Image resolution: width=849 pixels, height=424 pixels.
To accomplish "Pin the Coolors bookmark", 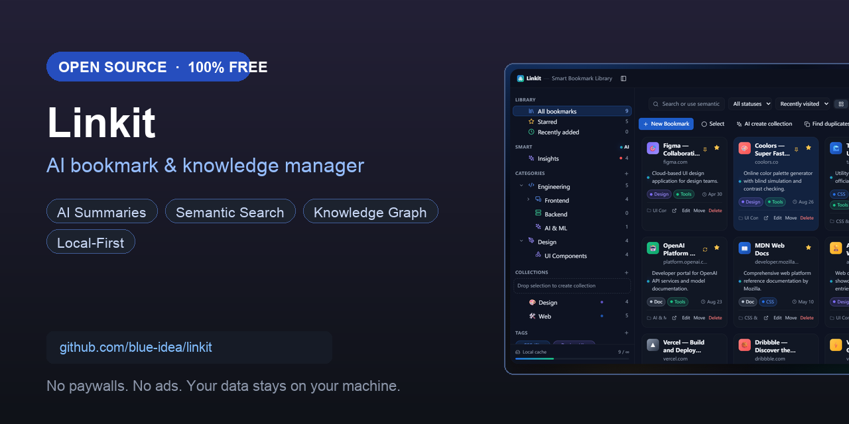I will [x=797, y=148].
